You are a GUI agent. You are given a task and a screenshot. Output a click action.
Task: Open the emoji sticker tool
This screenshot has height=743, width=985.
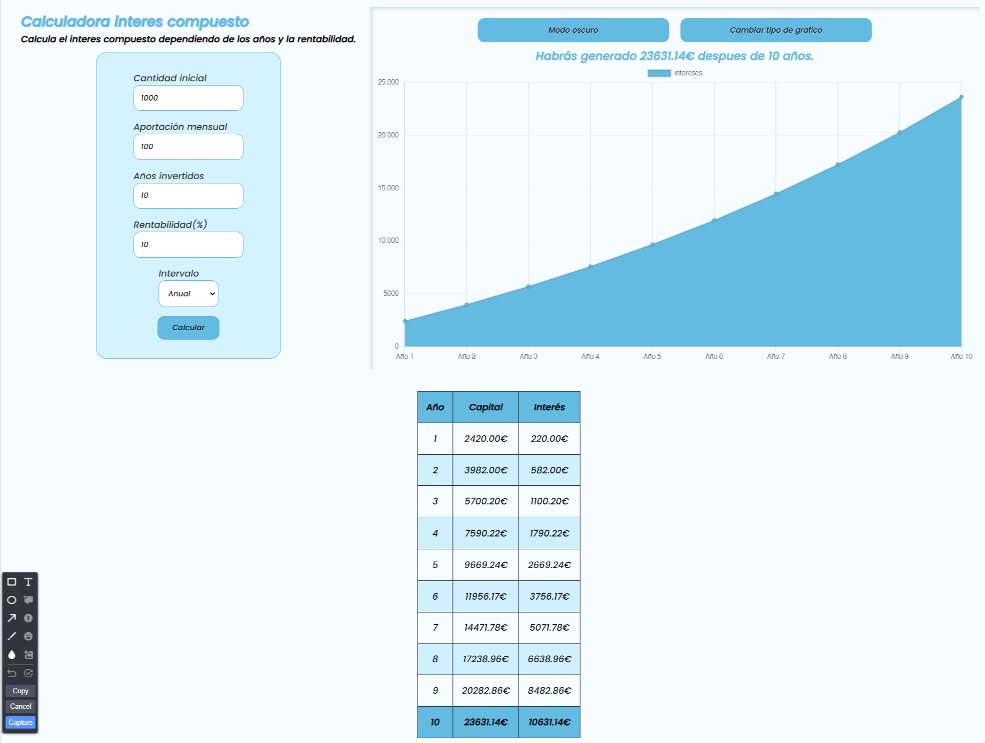click(28, 637)
